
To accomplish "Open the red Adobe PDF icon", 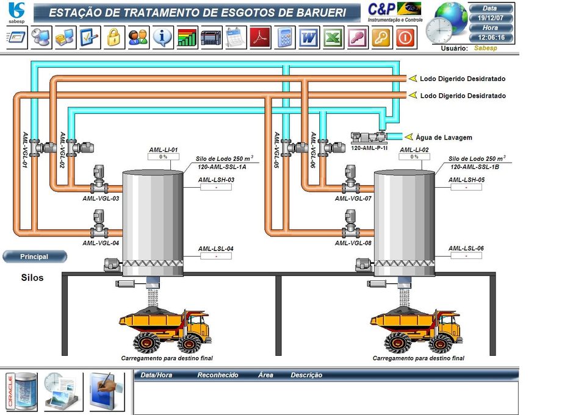I will pos(260,38).
